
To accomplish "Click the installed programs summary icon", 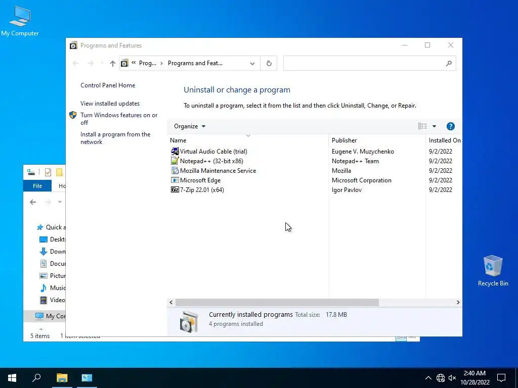I will [x=189, y=321].
